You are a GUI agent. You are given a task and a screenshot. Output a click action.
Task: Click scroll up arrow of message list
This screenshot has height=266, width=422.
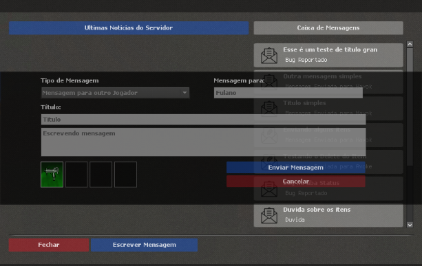pyautogui.click(x=410, y=44)
